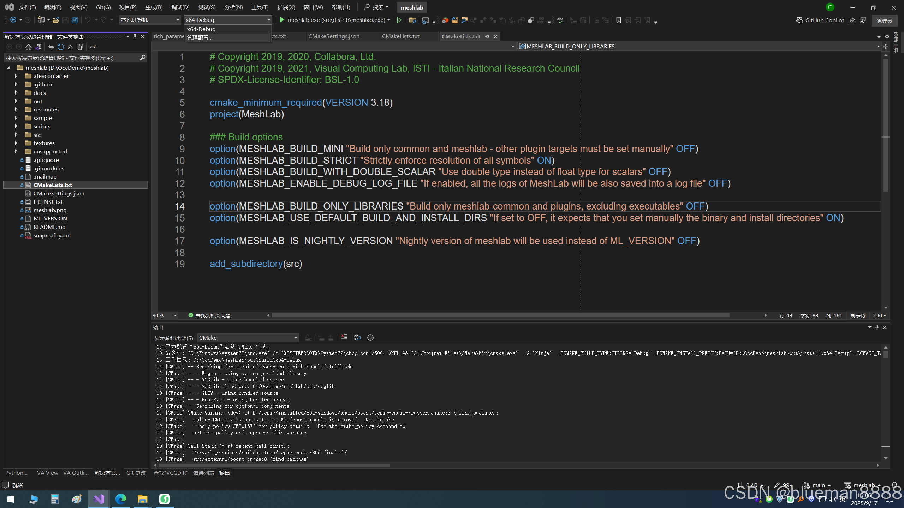Open File Explorer from the taskbar

(x=142, y=499)
